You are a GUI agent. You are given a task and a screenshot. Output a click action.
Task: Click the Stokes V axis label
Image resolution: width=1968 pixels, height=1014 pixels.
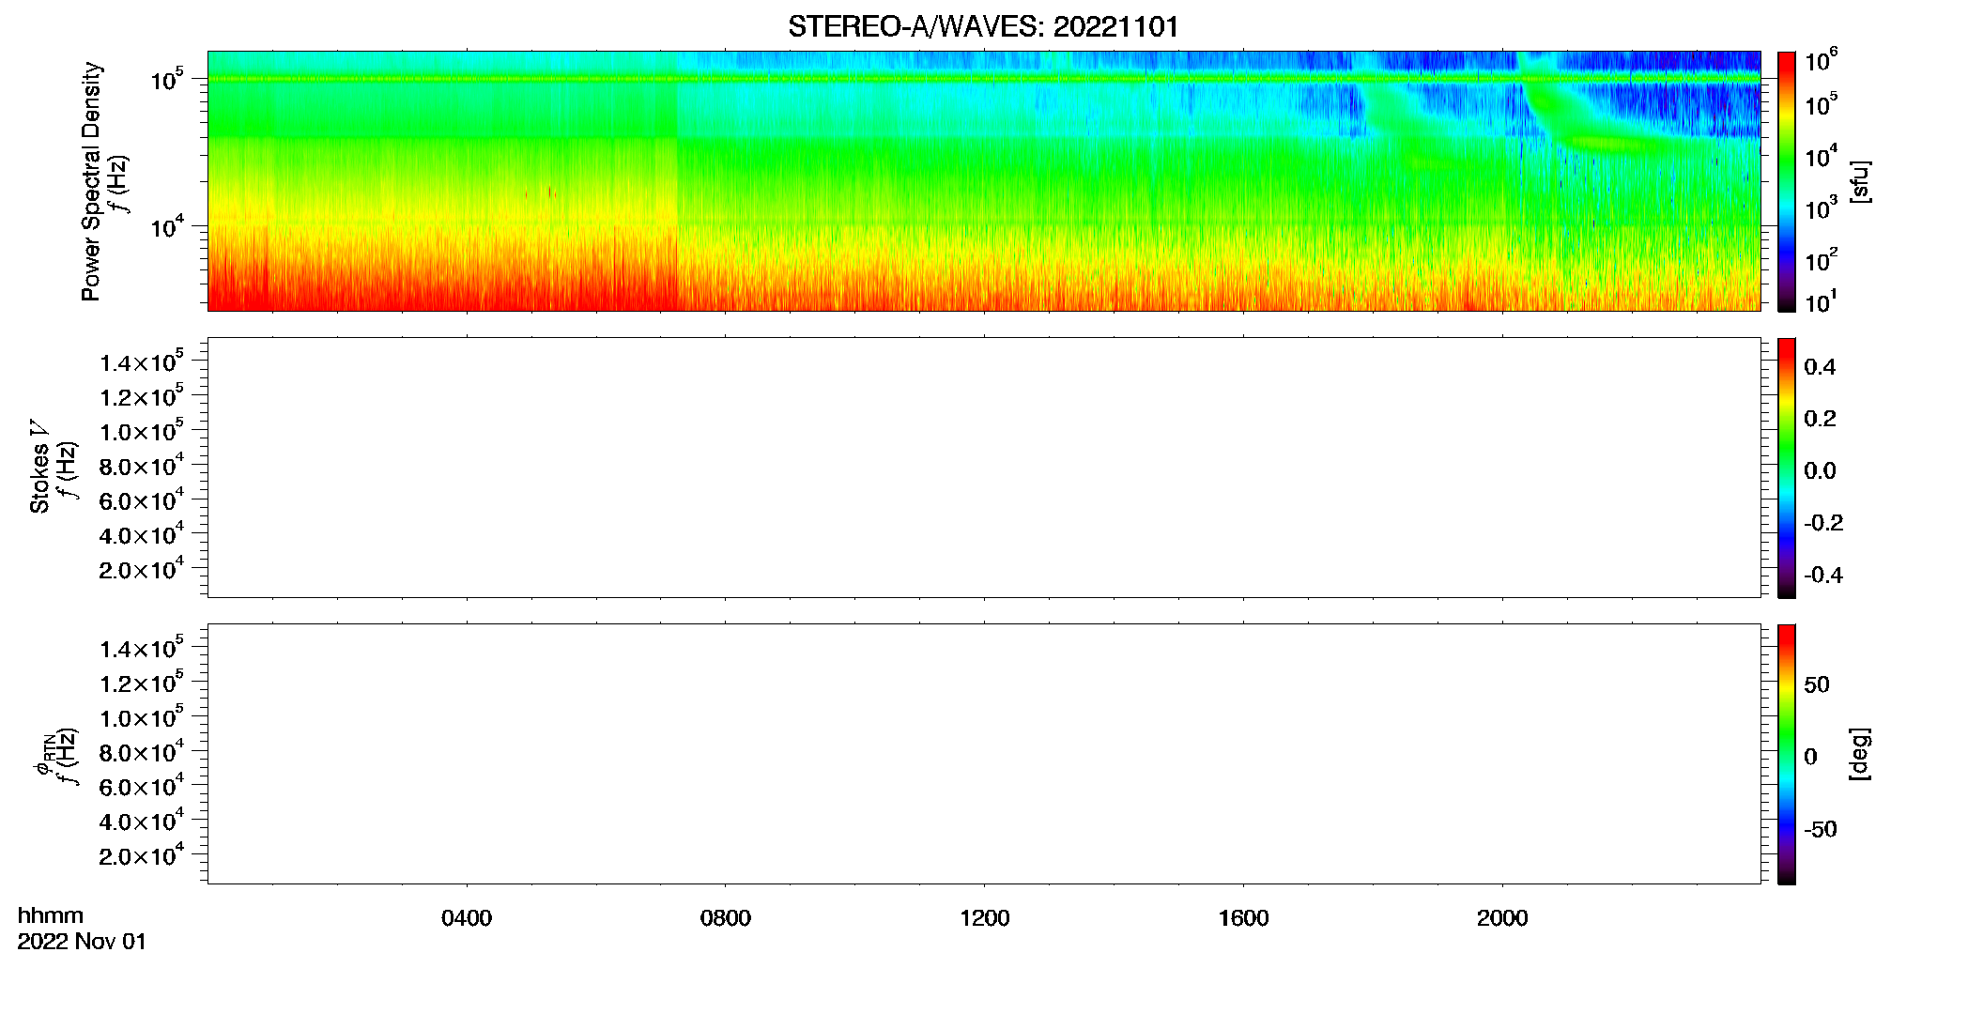tap(39, 467)
